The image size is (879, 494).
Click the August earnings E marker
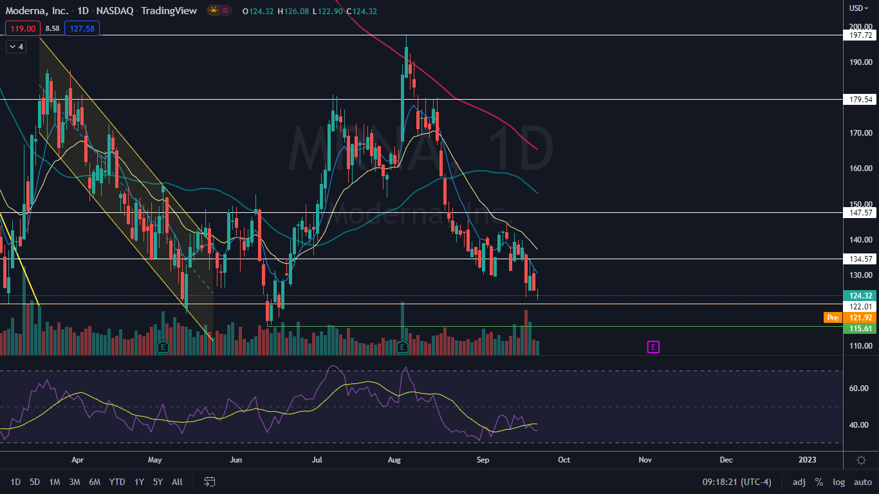coord(402,347)
